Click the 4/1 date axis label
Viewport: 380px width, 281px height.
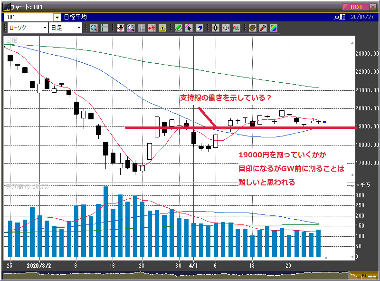(x=193, y=265)
